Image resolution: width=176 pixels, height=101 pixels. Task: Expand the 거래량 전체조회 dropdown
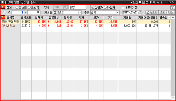click(80, 12)
